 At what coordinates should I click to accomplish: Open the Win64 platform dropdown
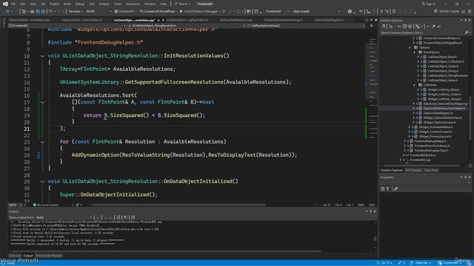pos(99,12)
